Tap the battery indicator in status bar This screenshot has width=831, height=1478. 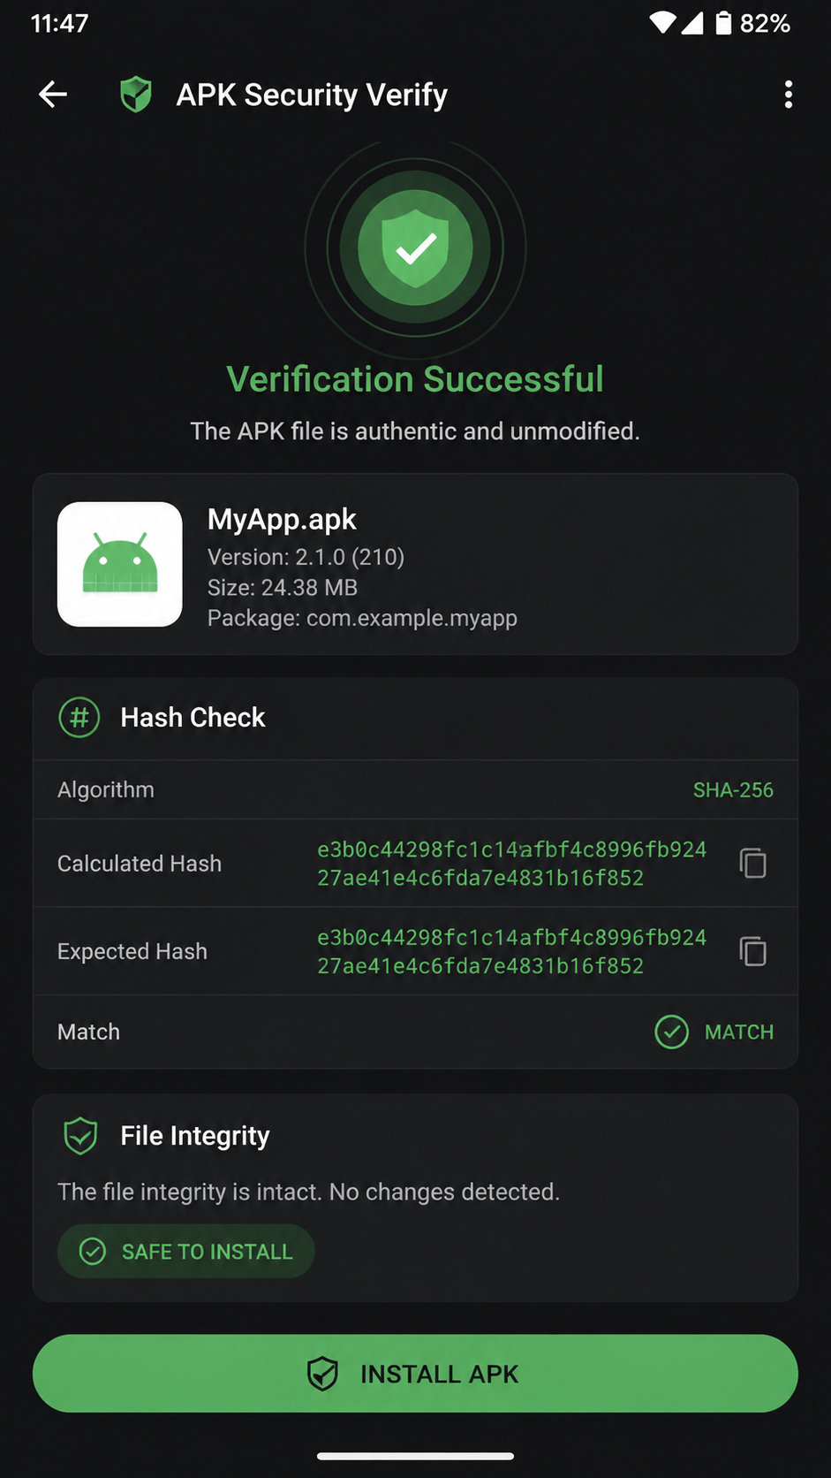723,23
